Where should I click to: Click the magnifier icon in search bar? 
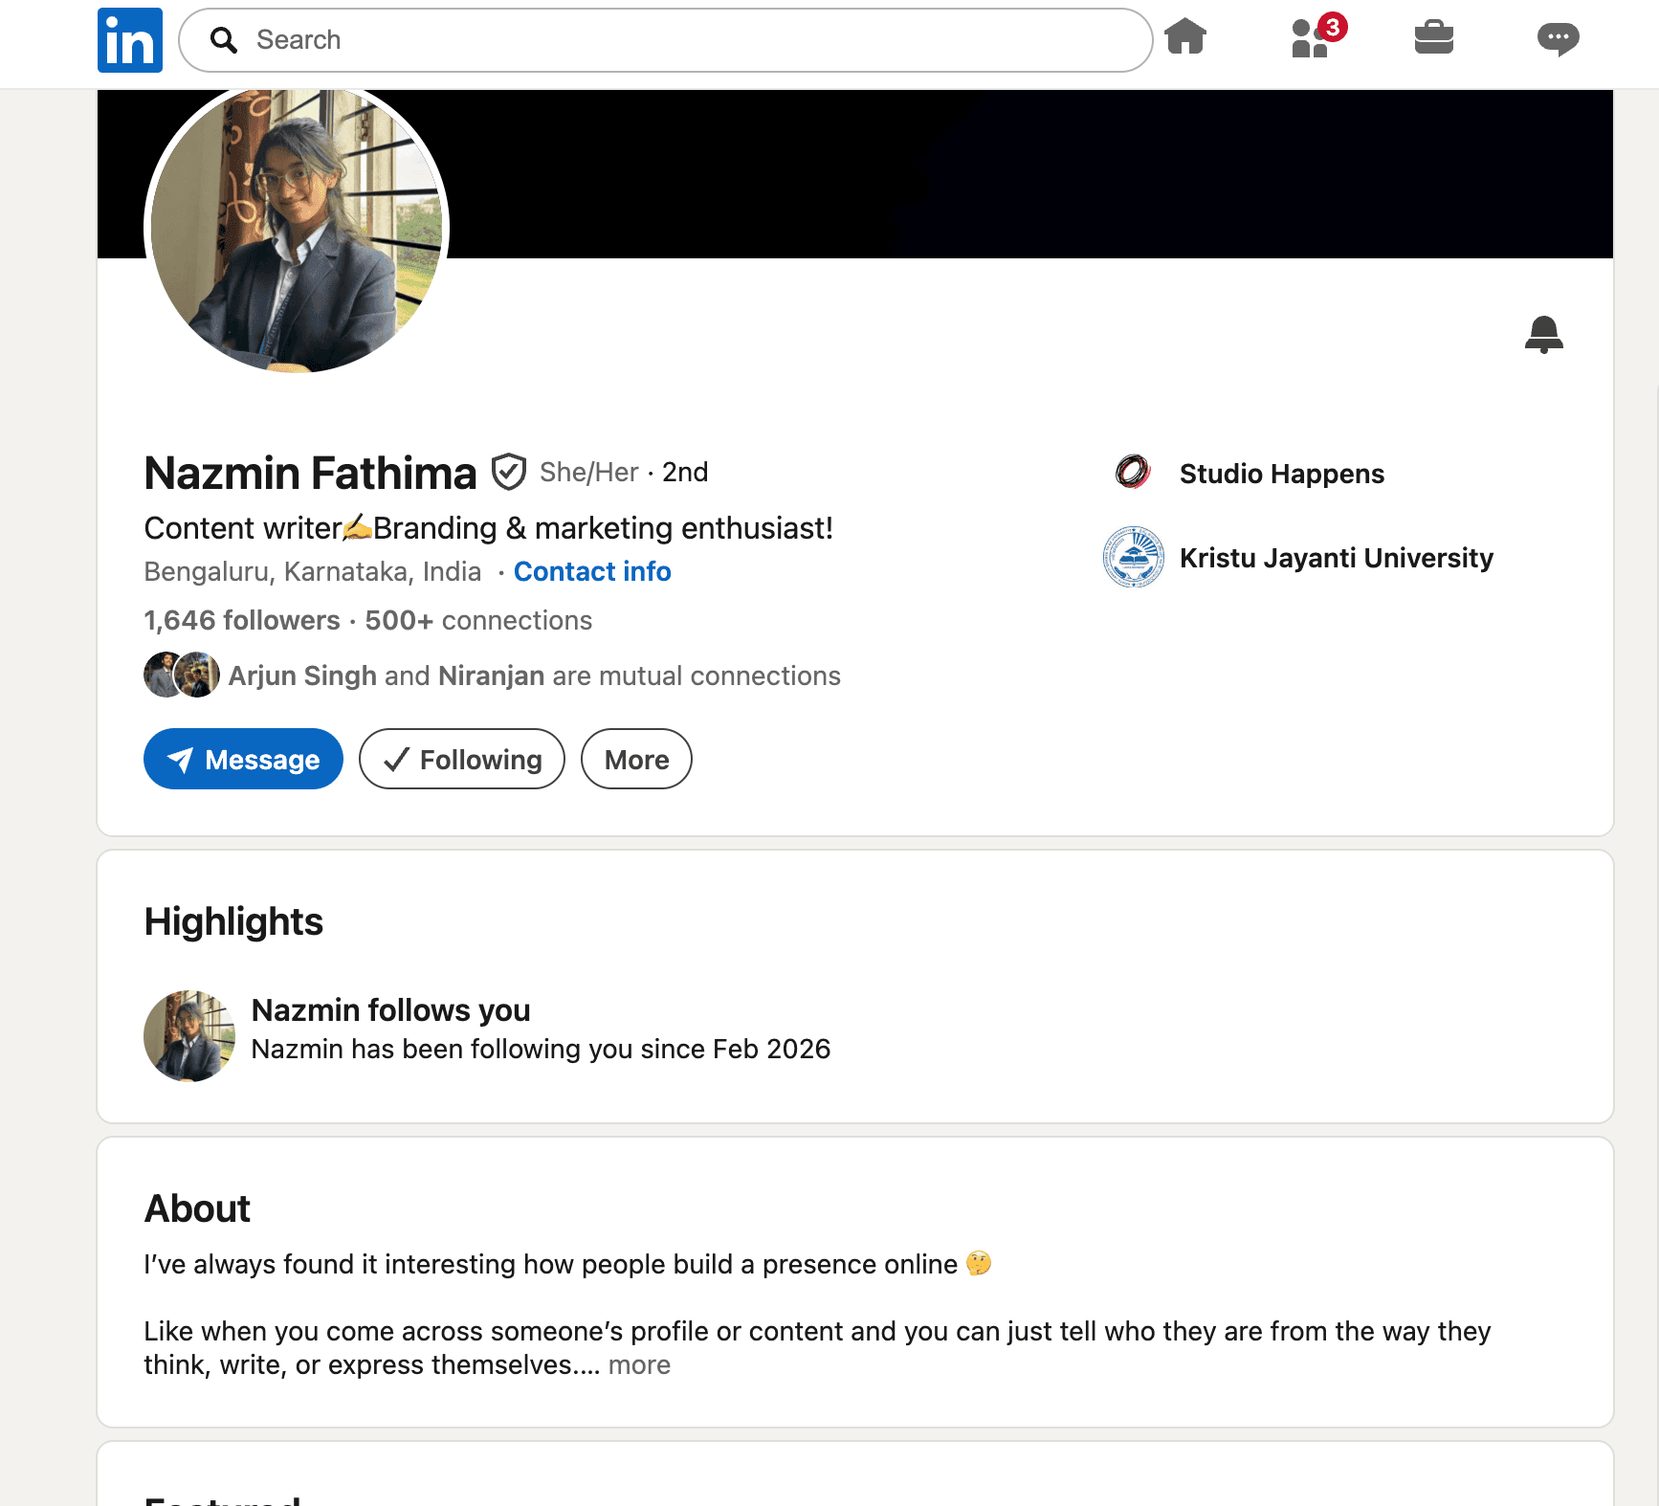[224, 40]
